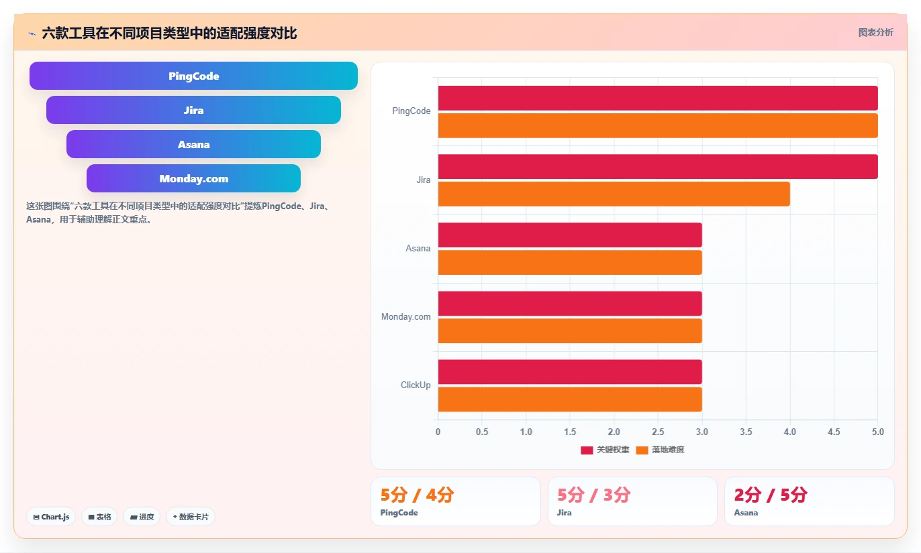Image resolution: width=921 pixels, height=553 pixels.
Task: Click PingCode's red 关键权重 bar
Action: pyautogui.click(x=658, y=98)
